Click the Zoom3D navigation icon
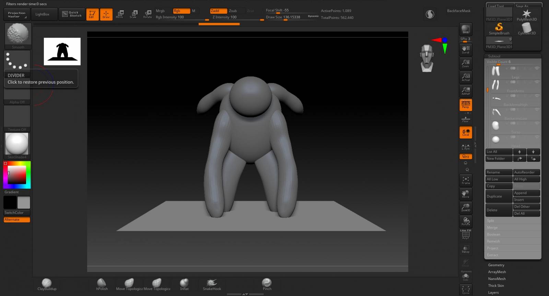 pyautogui.click(x=466, y=208)
